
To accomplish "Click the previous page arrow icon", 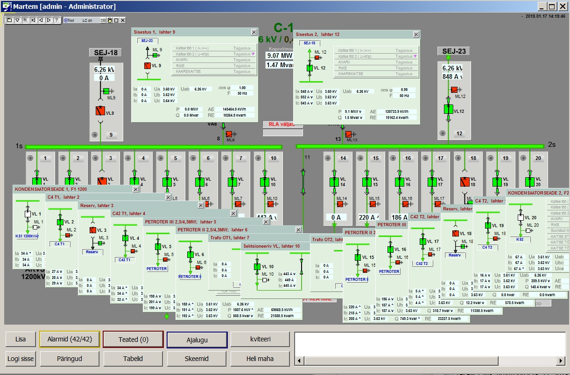I will point(41,20).
